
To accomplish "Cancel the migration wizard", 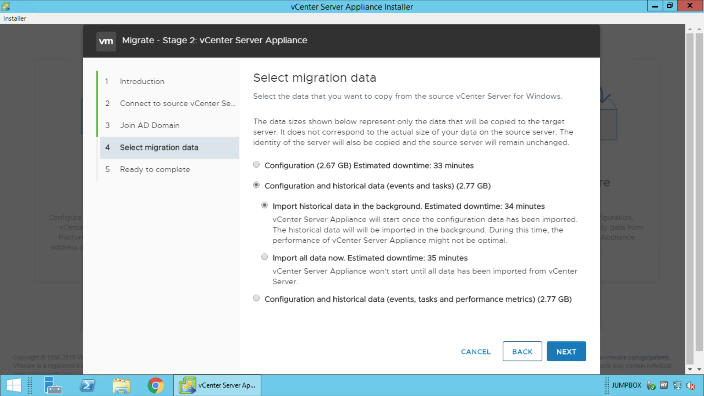I will click(x=476, y=352).
